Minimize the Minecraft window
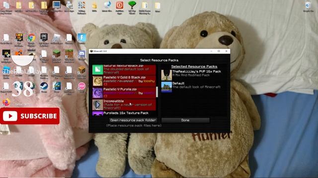Image resolution: width=318 pixels, height=178 pixels. [211, 51]
